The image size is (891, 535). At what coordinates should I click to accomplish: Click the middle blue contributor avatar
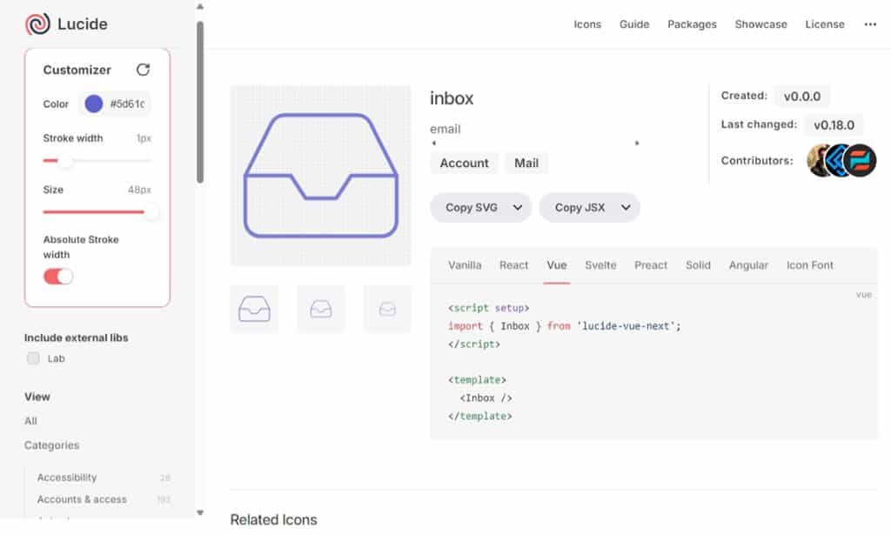coord(835,160)
